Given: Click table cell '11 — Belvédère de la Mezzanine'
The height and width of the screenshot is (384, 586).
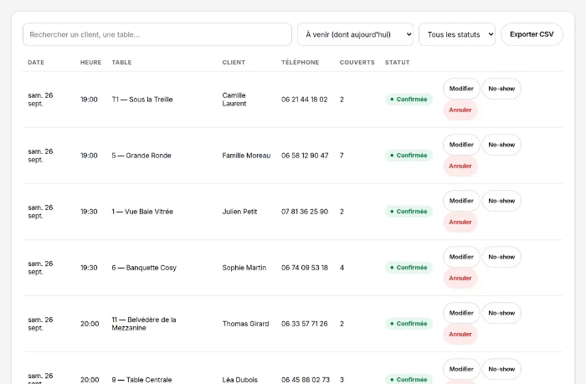Looking at the screenshot, I should 144,324.
